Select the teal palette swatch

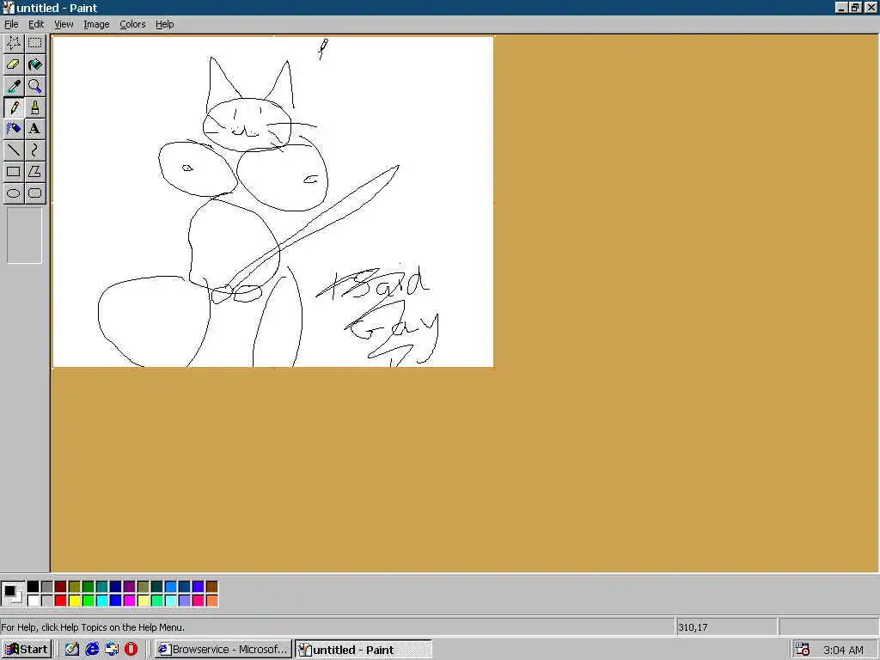pyautogui.click(x=101, y=586)
